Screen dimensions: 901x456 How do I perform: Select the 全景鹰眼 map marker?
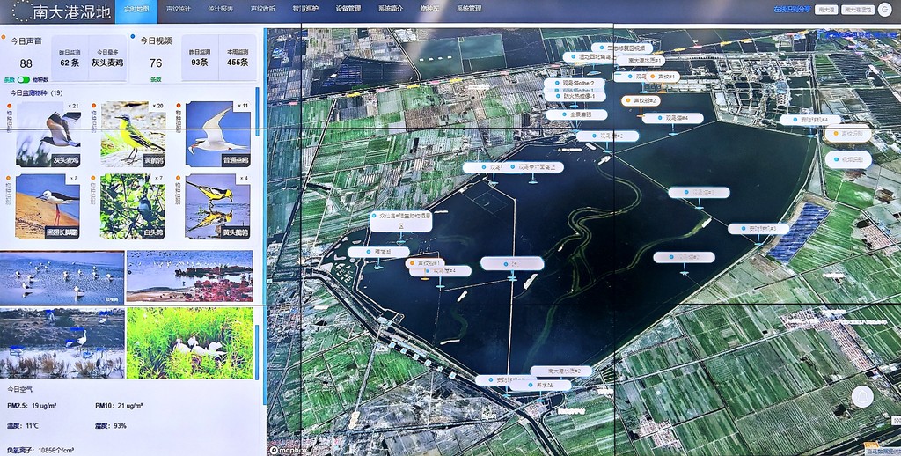[x=576, y=115]
